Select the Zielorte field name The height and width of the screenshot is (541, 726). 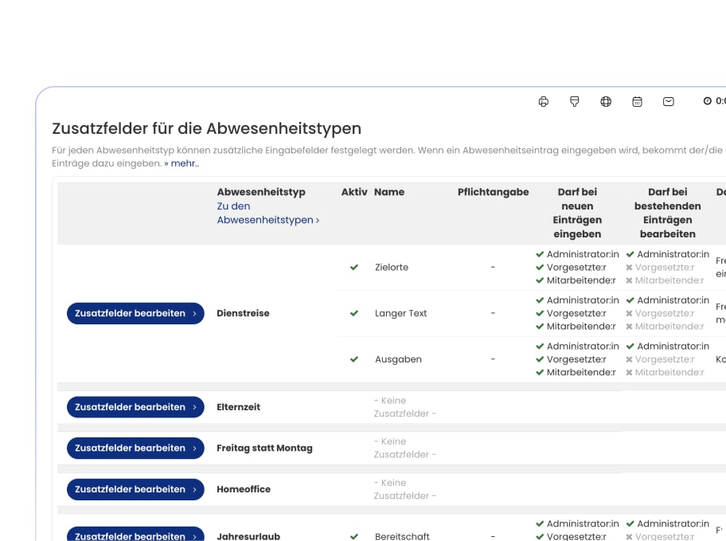pyautogui.click(x=392, y=268)
